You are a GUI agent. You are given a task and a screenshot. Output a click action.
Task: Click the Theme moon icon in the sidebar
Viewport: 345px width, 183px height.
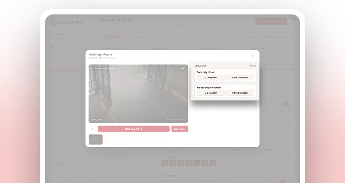[52, 163]
